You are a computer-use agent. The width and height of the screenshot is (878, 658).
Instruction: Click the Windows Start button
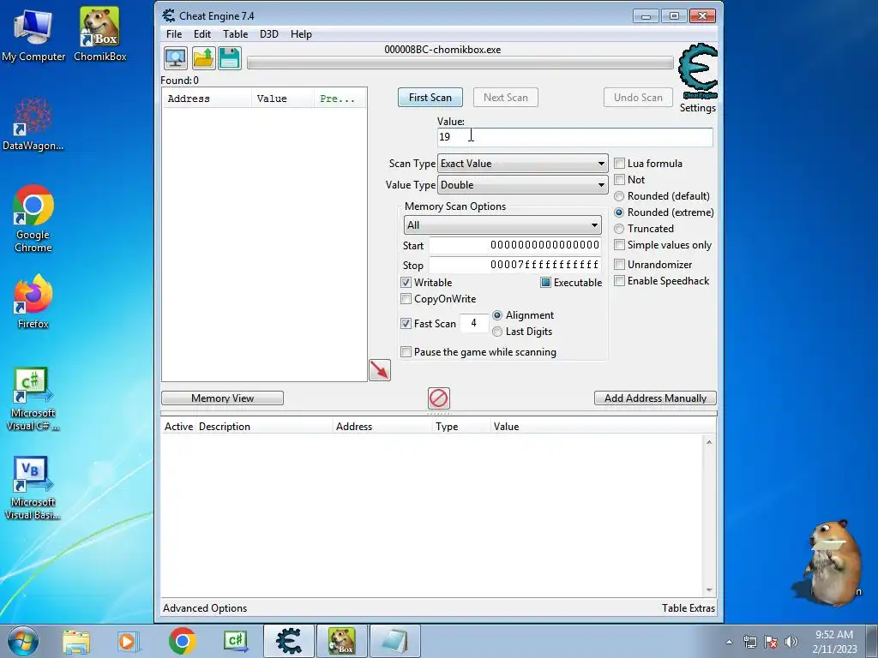coord(23,641)
